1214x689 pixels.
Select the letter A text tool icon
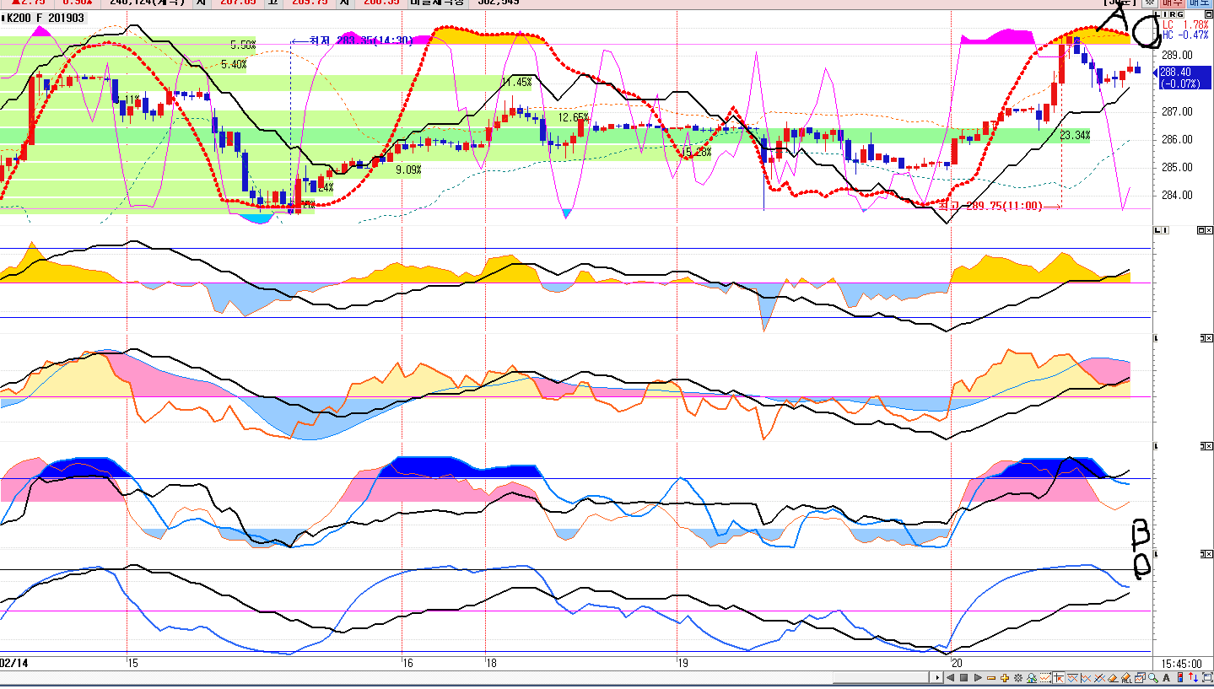1166,678
